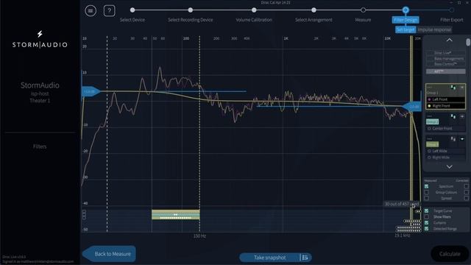Switch to the Set target tab
Image resolution: width=471 pixels, height=265 pixels.
pyautogui.click(x=406, y=29)
